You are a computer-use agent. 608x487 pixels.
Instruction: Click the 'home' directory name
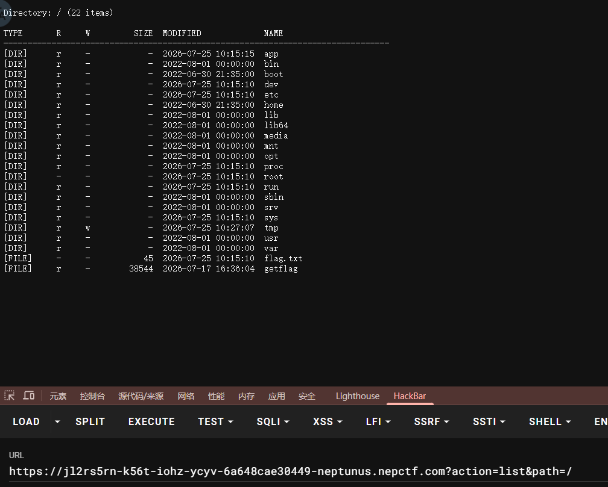pos(273,105)
